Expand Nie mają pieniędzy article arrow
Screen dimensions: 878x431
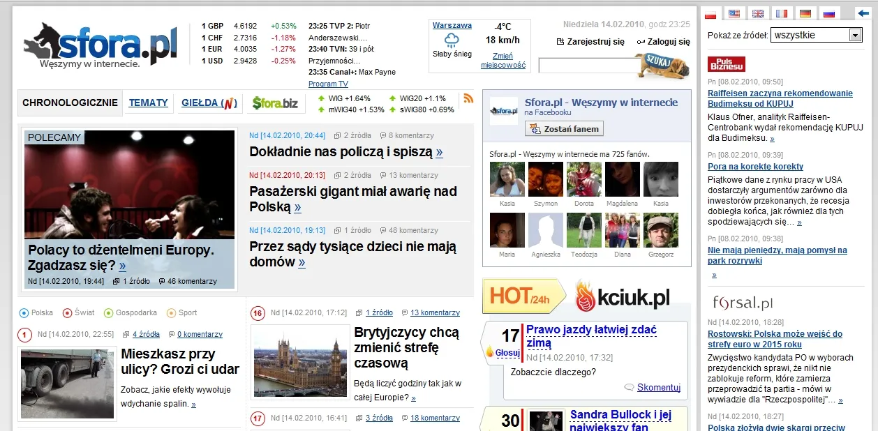[714, 275]
